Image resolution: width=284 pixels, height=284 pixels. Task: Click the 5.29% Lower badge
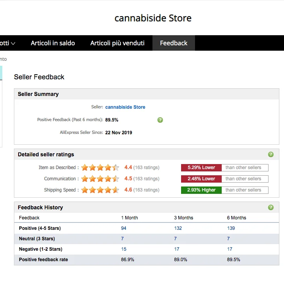click(x=201, y=168)
